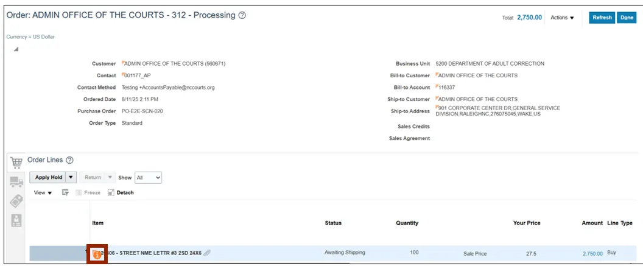Open the order title help icon

pos(242,16)
